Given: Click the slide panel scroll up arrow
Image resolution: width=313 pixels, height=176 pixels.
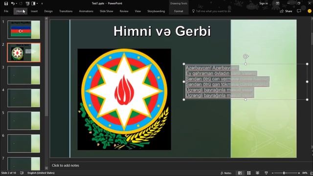Looking at the screenshot, I should click(x=46, y=19).
